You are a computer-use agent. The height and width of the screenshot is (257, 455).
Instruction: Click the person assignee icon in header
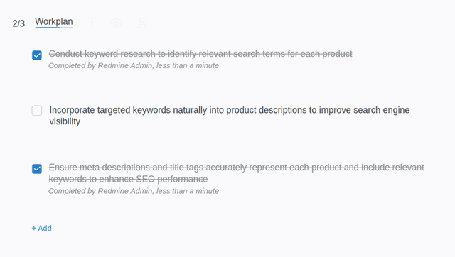[142, 23]
